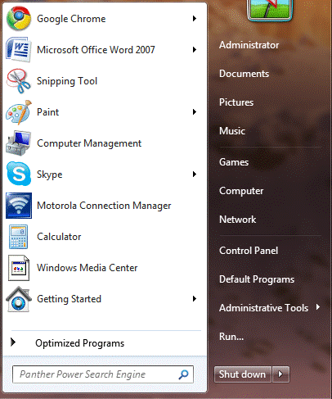
Task: Start Paint via its palette icon
Action: click(19, 112)
